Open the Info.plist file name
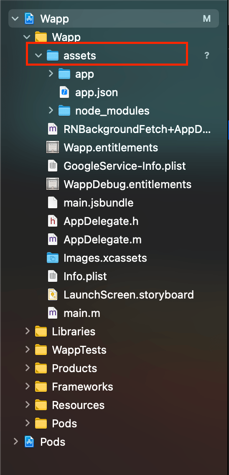The image size is (229, 475). click(85, 276)
